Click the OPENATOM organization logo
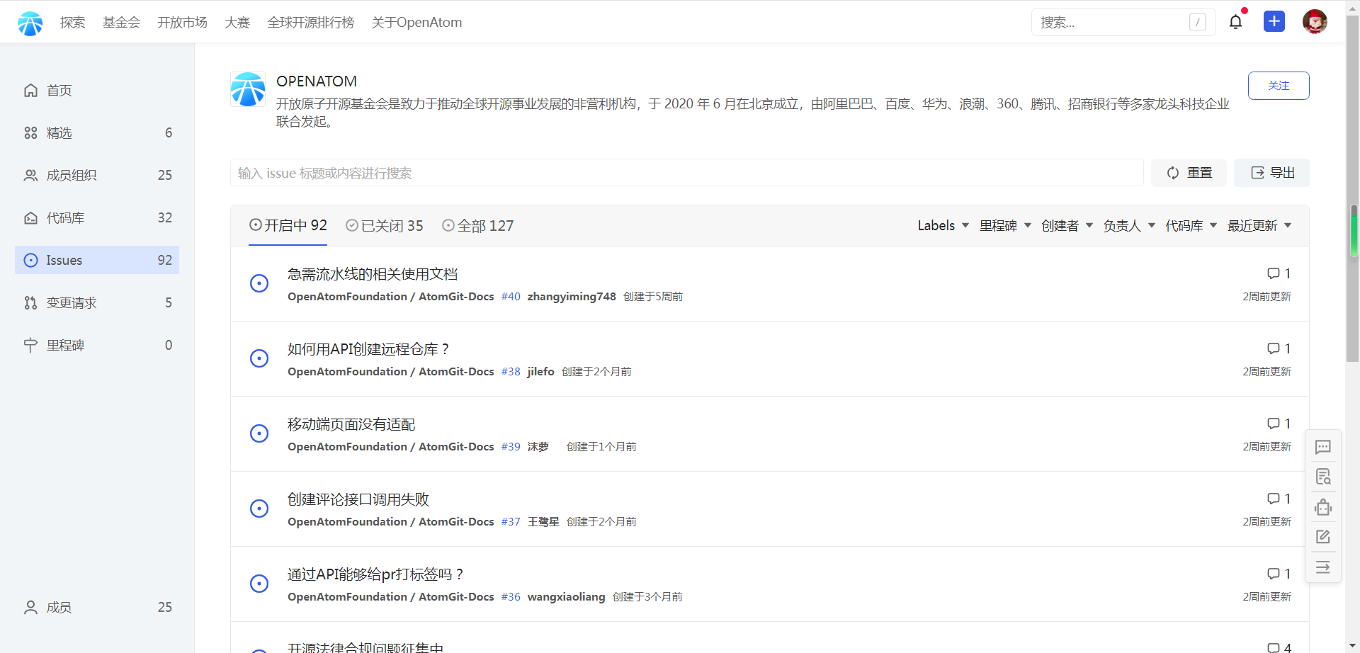Viewport: 1360px width, 653px height. coord(248,89)
